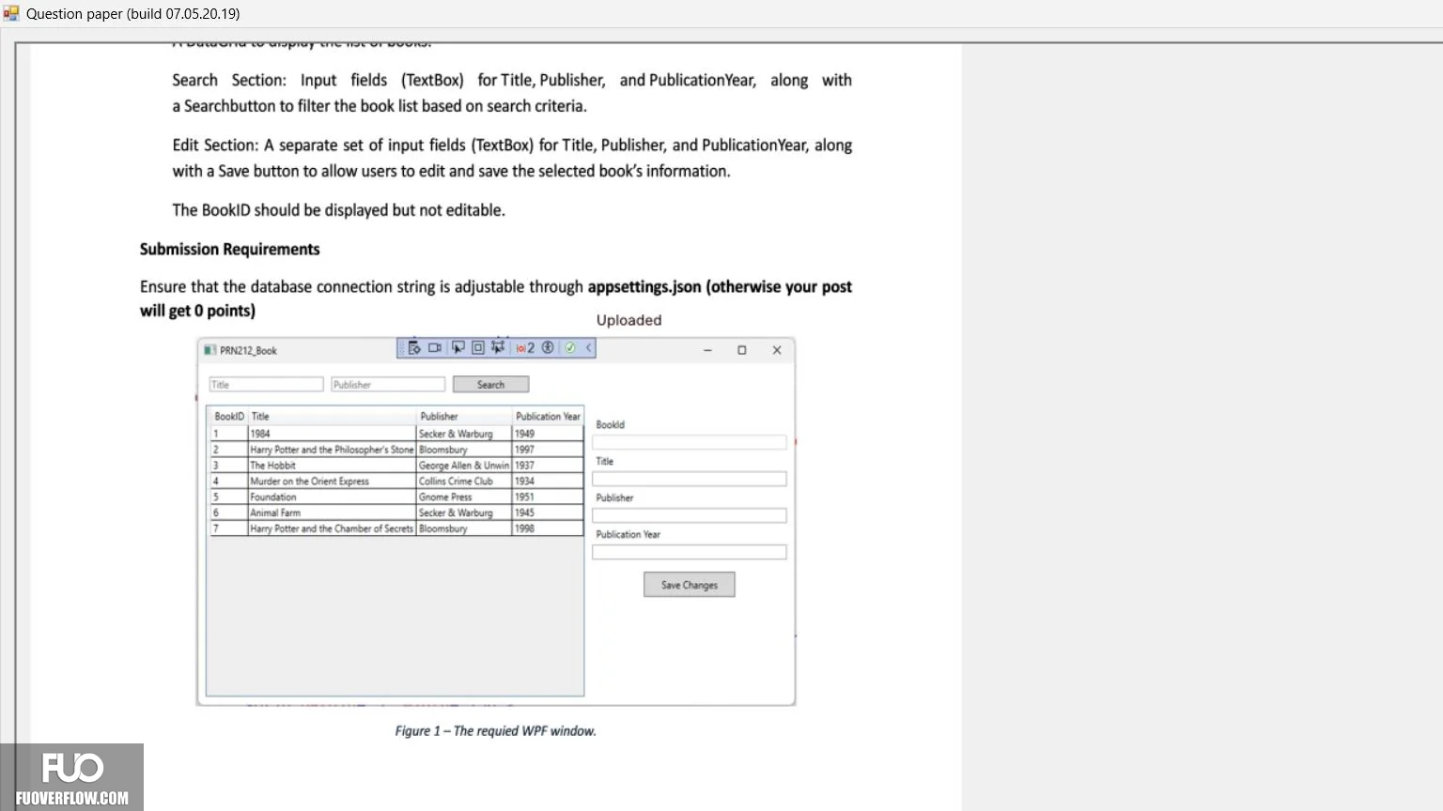Focus the Publisher search text box
Screen dimensions: 1443x811
[388, 385]
